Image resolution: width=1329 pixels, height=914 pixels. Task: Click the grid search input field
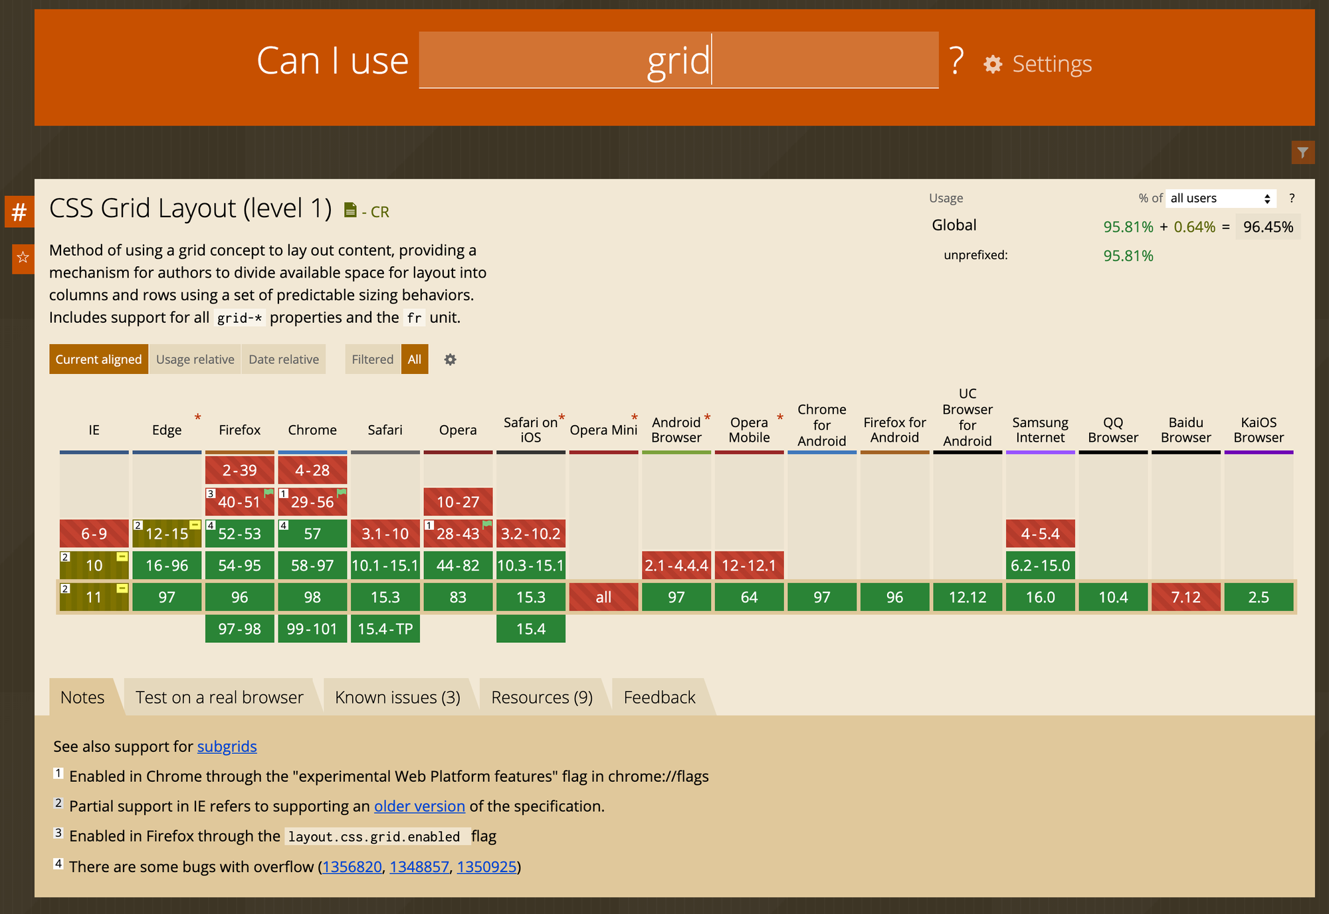[x=678, y=61]
